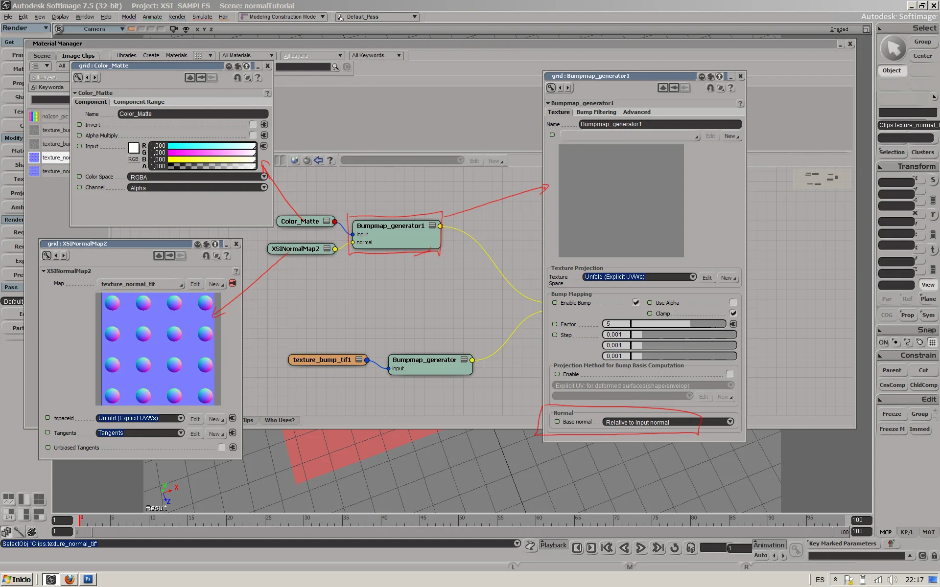The width and height of the screenshot is (940, 587).
Task: Open the Simulate menu
Action: pos(202,17)
